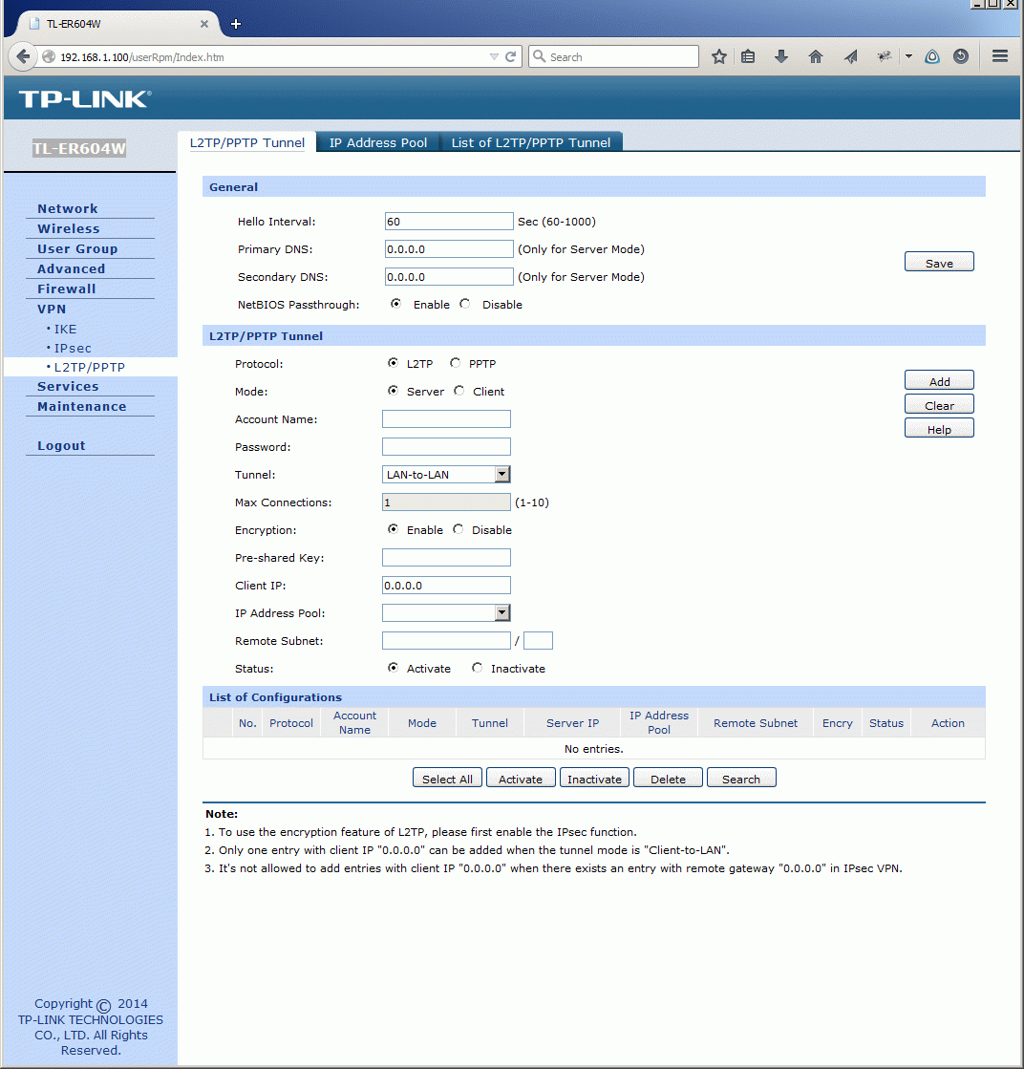Screen dimensions: 1024x1069
Task: Focus the Account Name field
Action: (446, 418)
